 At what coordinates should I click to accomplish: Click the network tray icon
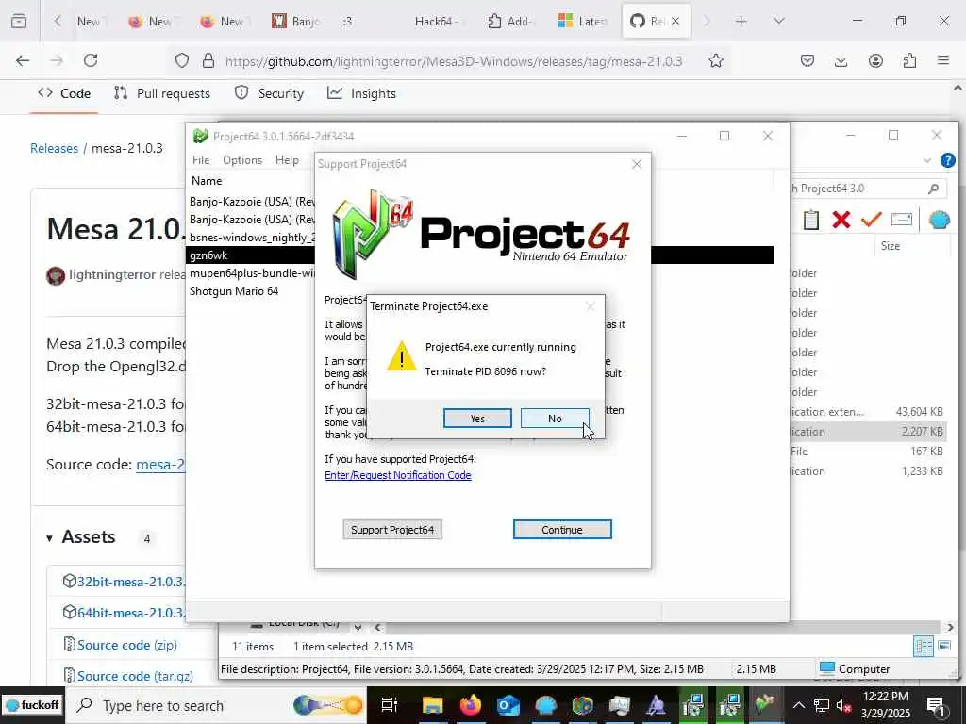822,705
